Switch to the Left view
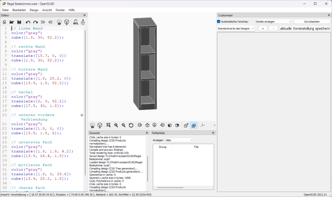332x197 pixels. pyautogui.click(x=162, y=125)
